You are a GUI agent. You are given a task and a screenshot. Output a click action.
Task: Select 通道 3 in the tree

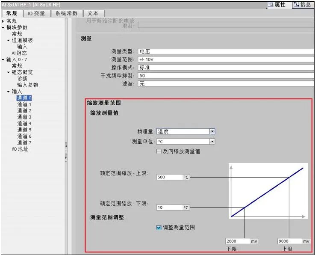pos(24,117)
